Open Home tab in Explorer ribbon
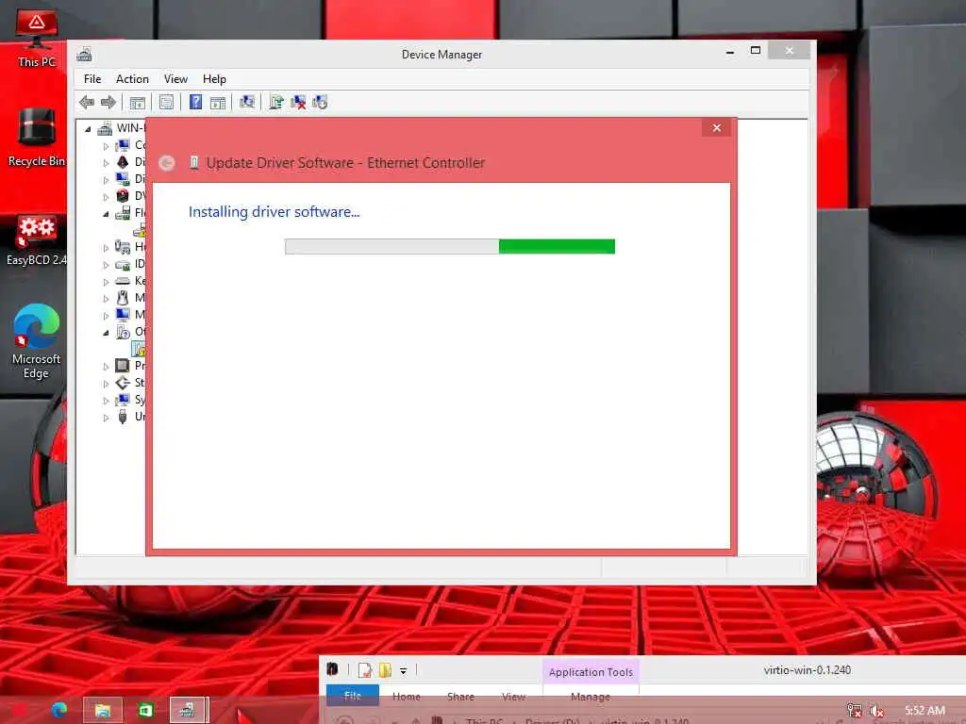 point(407,697)
